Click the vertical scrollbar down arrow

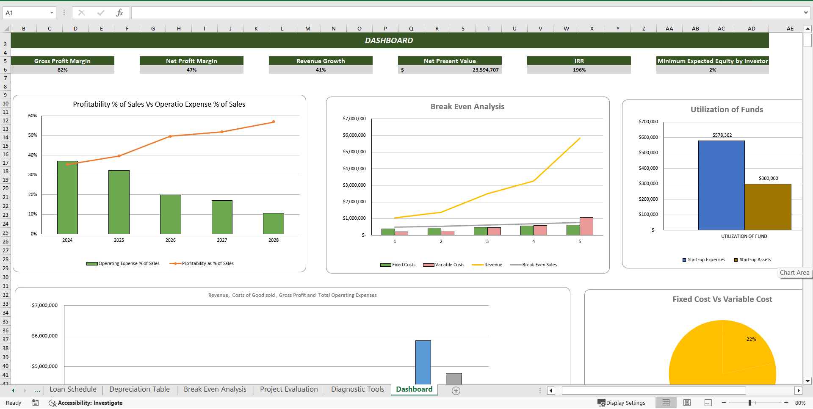pos(807,381)
